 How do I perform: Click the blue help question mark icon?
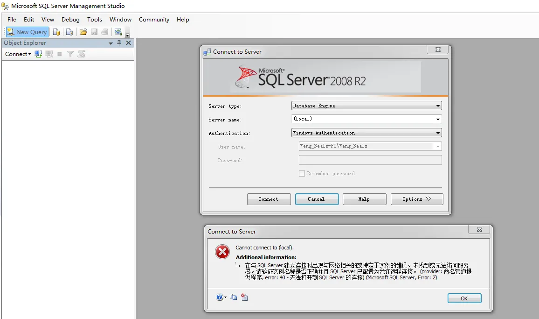tap(220, 298)
